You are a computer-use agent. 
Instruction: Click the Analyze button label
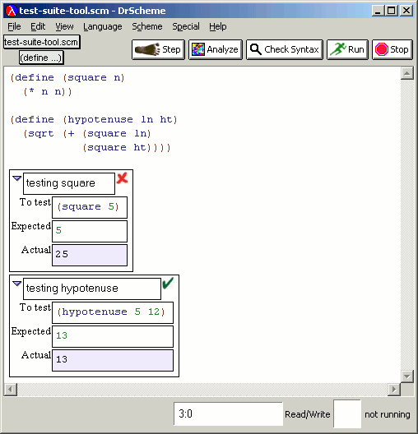pyautogui.click(x=222, y=49)
